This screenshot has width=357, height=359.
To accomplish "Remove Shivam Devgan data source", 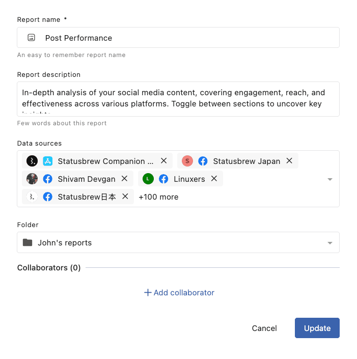I will tap(125, 179).
